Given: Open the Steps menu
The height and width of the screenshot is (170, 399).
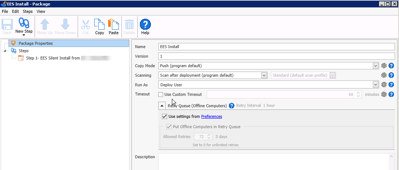Looking at the screenshot, I should 28,11.
